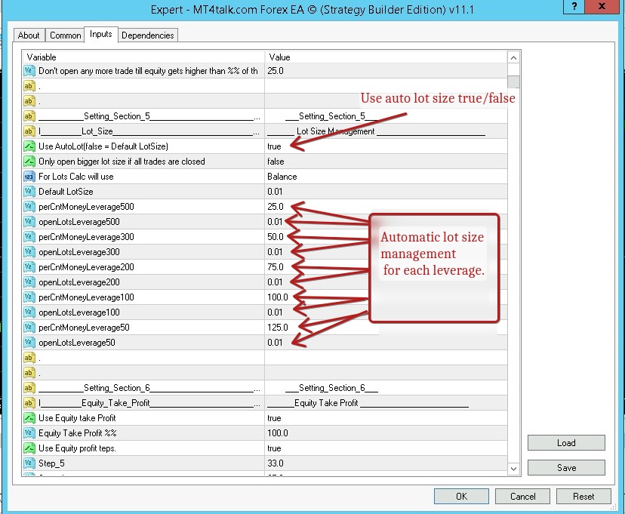The height and width of the screenshot is (514, 625).
Task: Click Equity Take Profit %% value 100.0
Action: coord(278,433)
